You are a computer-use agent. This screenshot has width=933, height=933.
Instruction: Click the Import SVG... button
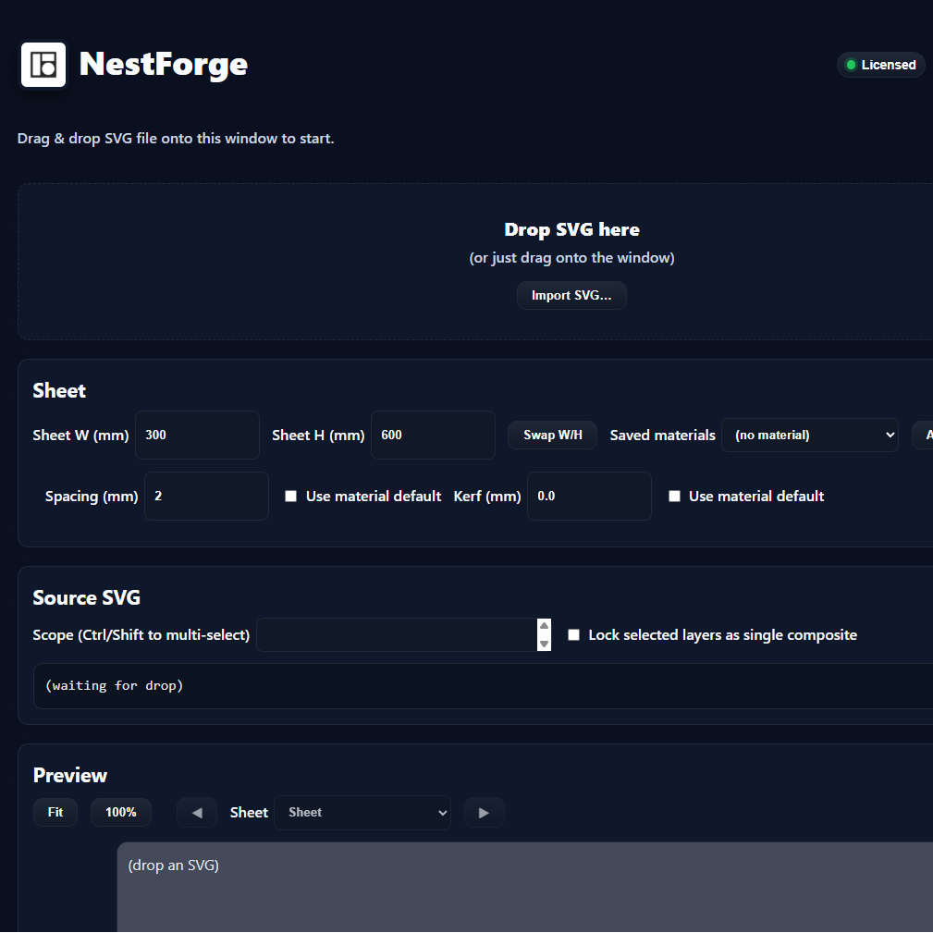click(571, 296)
